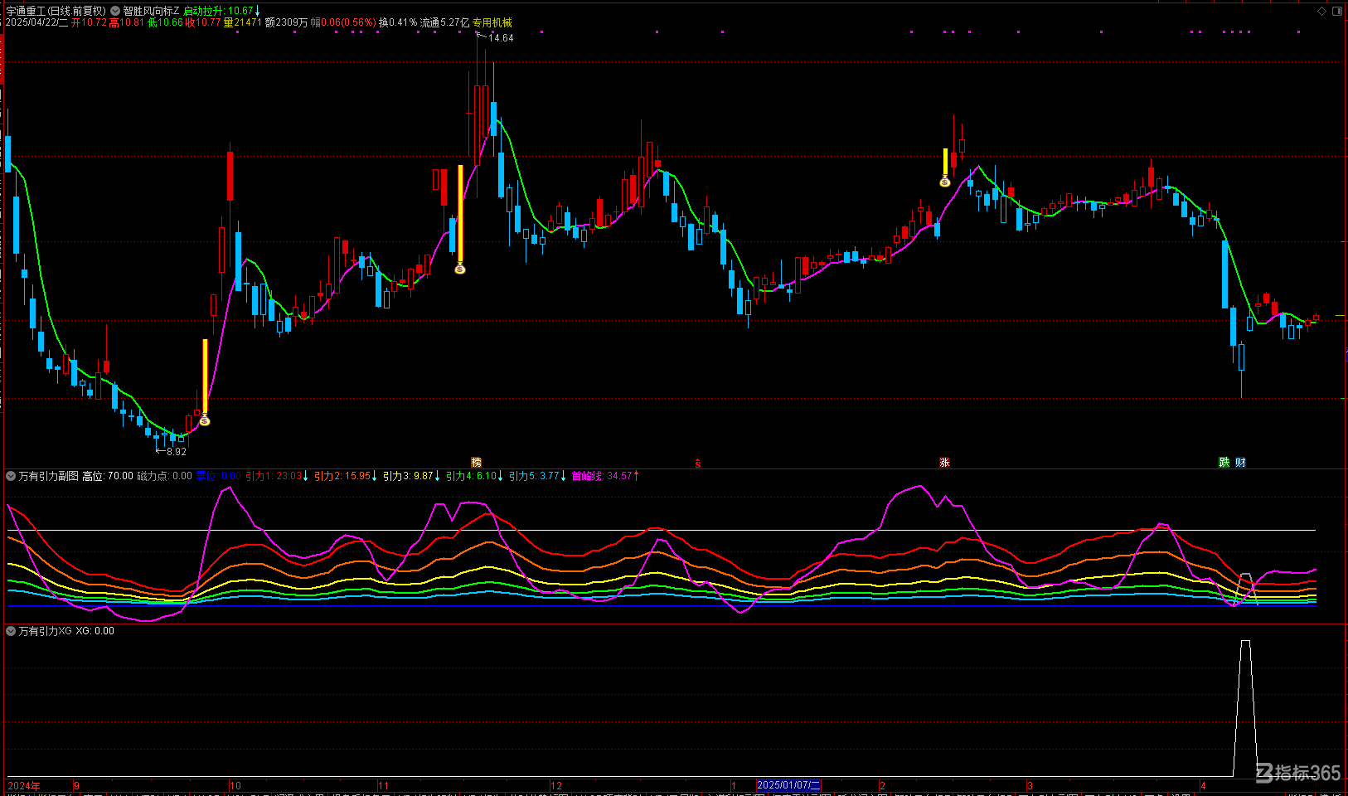The image size is (1348, 796).
Task: Open the 专用机械 sector link
Action: point(492,22)
